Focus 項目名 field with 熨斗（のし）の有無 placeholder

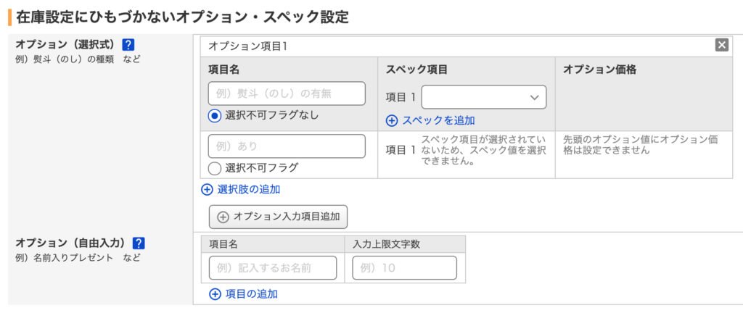(287, 93)
